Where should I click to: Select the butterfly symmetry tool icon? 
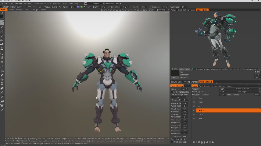pyautogui.click(x=2, y=105)
